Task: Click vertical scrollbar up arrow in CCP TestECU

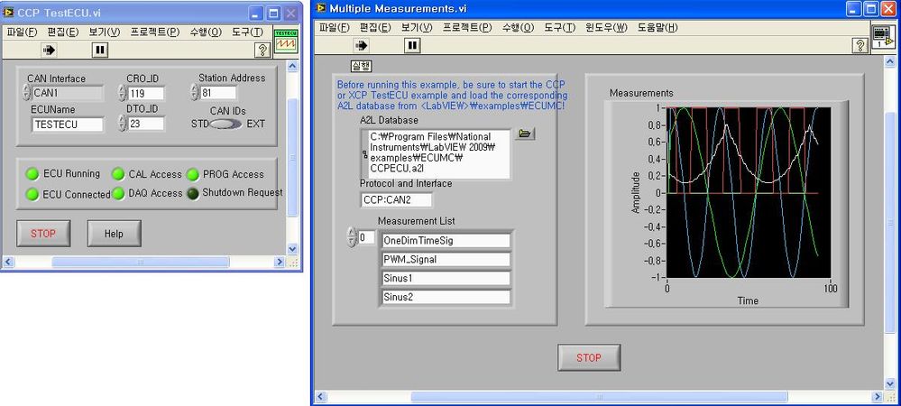Action: pyautogui.click(x=292, y=66)
